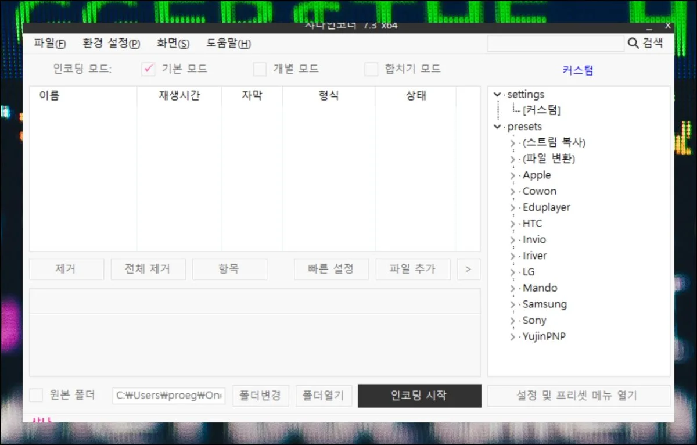Check the 개별 모드 checkbox
Image resolution: width=697 pixels, height=445 pixels.
coord(260,69)
